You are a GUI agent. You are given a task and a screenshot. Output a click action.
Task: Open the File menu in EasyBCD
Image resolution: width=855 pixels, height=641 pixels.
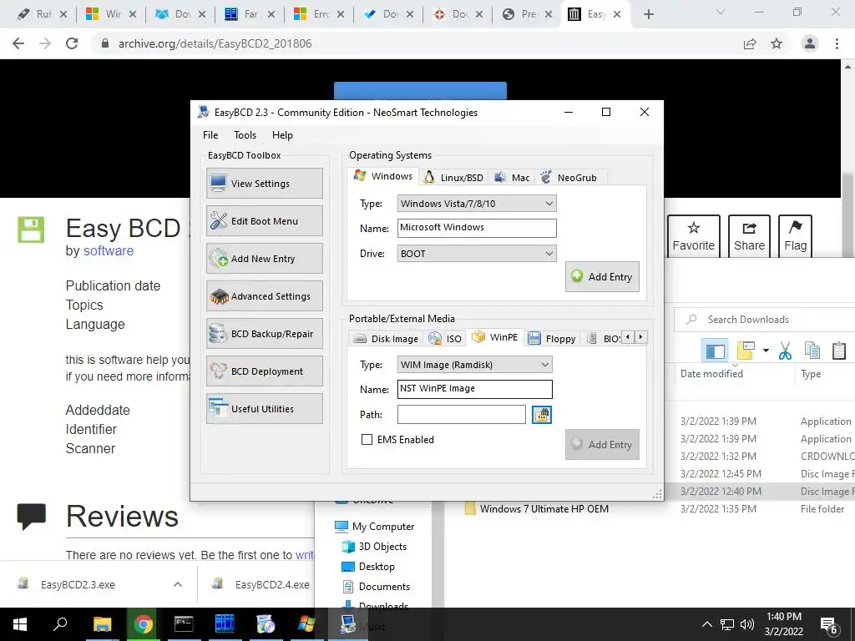210,135
